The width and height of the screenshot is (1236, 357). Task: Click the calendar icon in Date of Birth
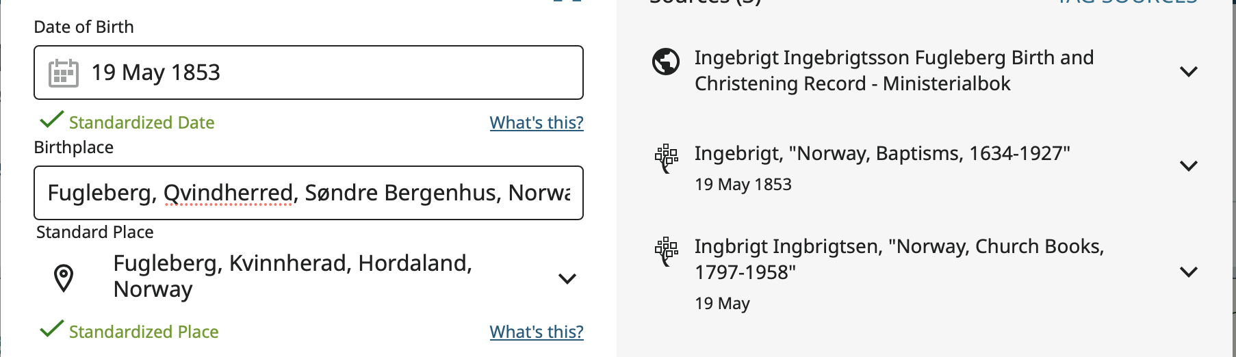[64, 72]
